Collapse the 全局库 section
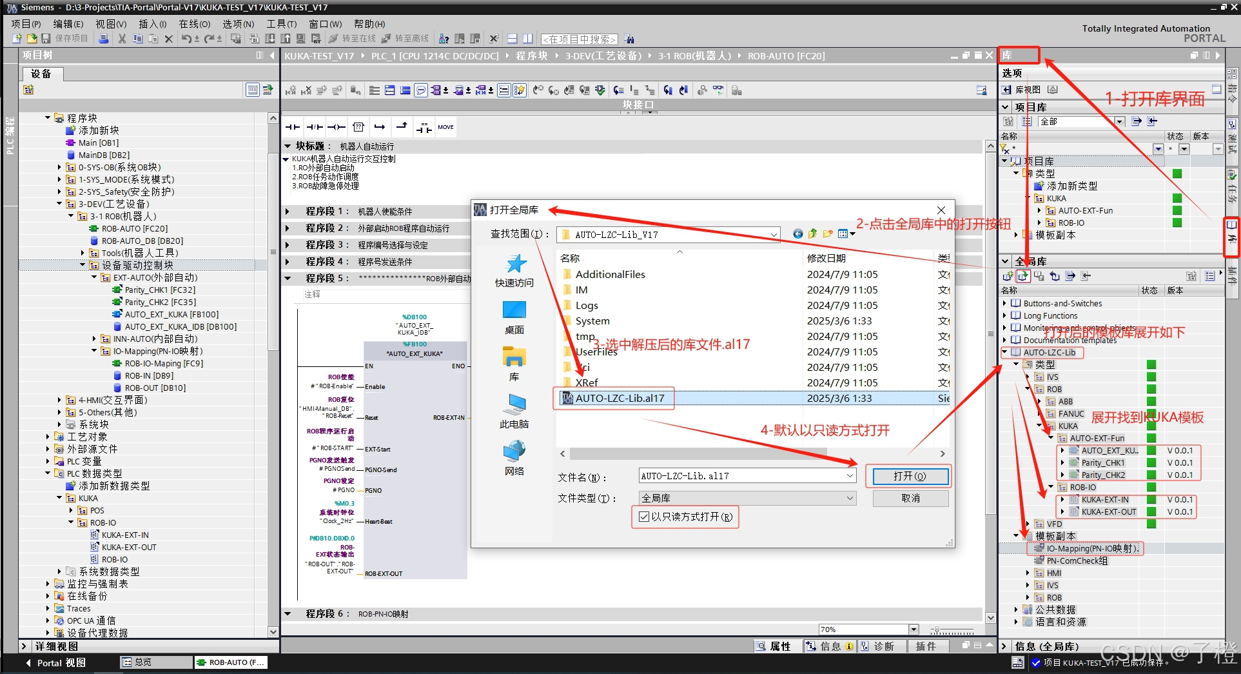This screenshot has height=674, width=1241. [1005, 261]
